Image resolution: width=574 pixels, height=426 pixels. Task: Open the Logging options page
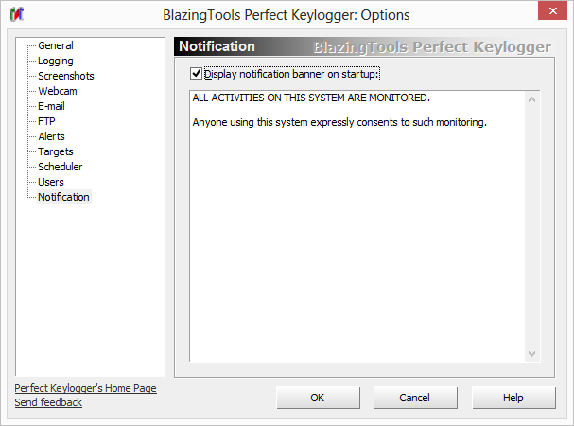tap(55, 61)
